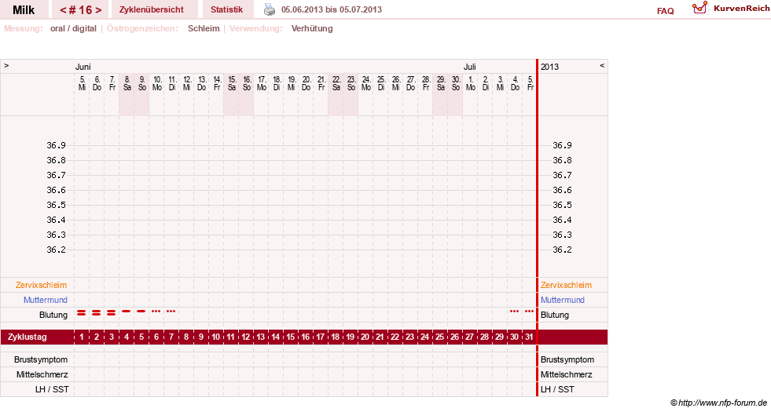This screenshot has width=771, height=412.
Task: Click heavy bleeding mark on cycle day 2
Action: [97, 312]
